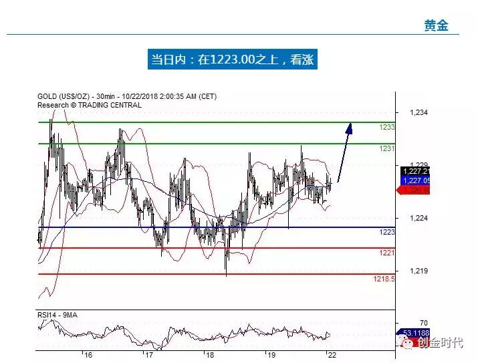Click date marker 16 on time axis
This screenshot has width=478, height=363.
[x=88, y=356]
